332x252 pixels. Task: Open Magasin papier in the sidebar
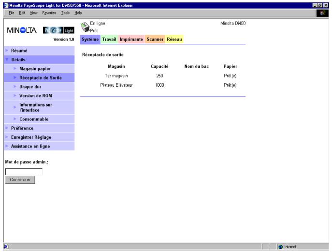pyautogui.click(x=35, y=69)
